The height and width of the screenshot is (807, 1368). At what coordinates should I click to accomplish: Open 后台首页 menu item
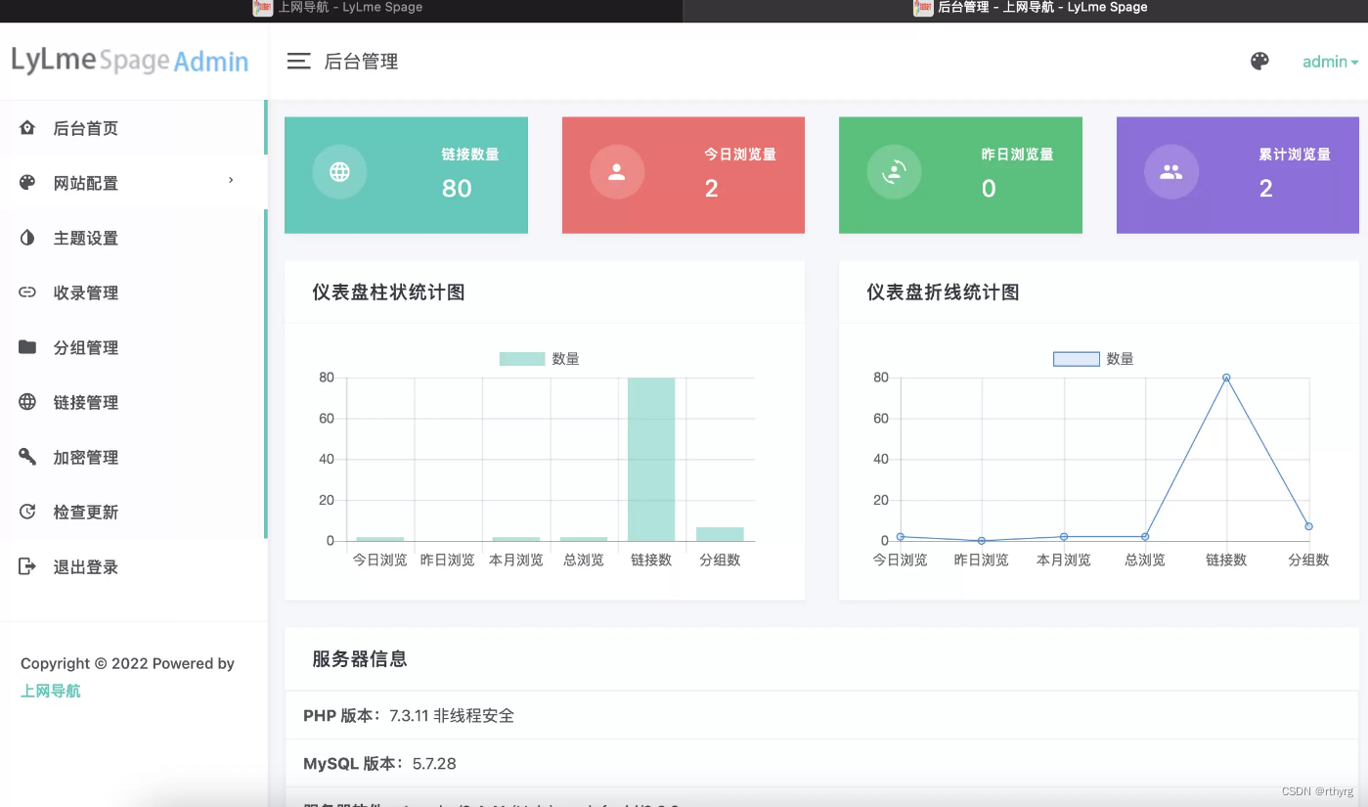[x=132, y=128]
